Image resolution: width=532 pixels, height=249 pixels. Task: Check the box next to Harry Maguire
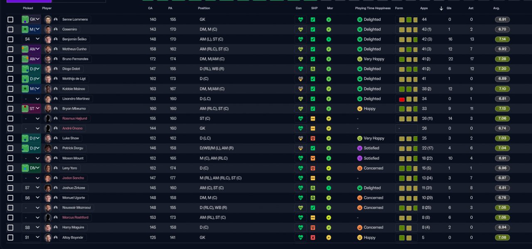click(10, 227)
